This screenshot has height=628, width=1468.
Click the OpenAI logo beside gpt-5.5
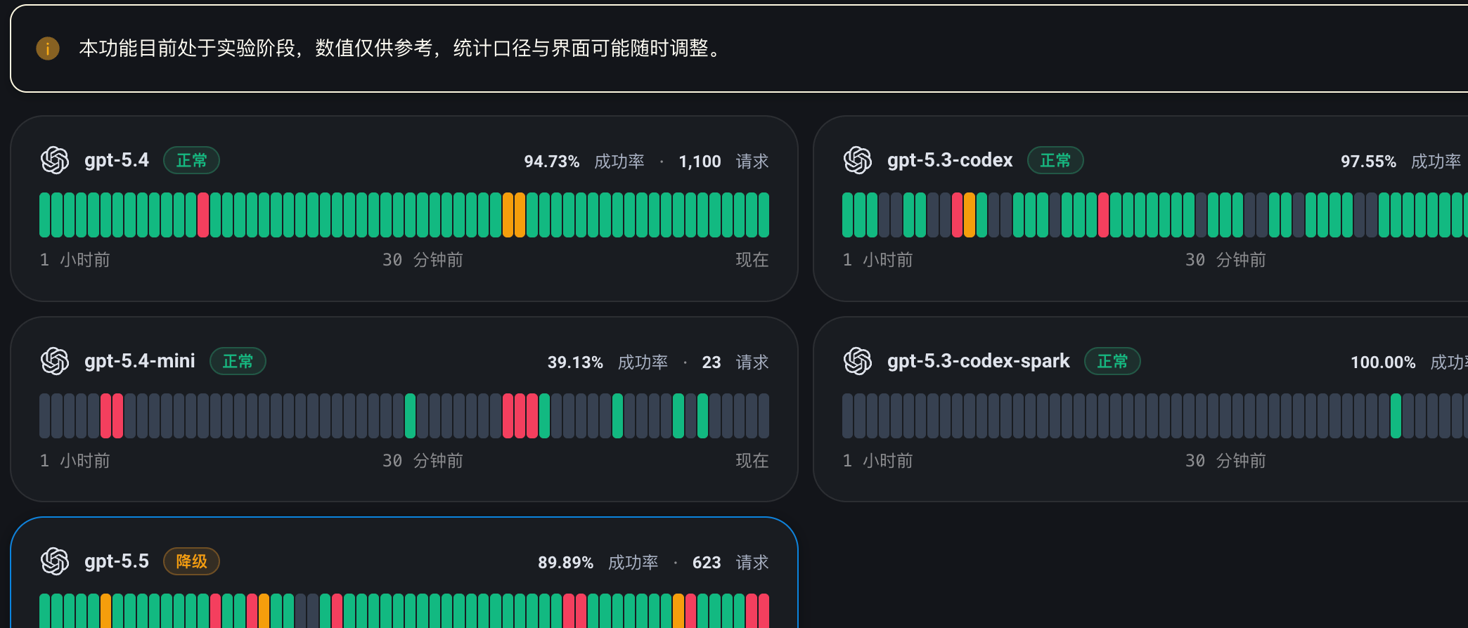(55, 561)
